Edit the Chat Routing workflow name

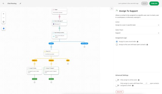(20, 3)
